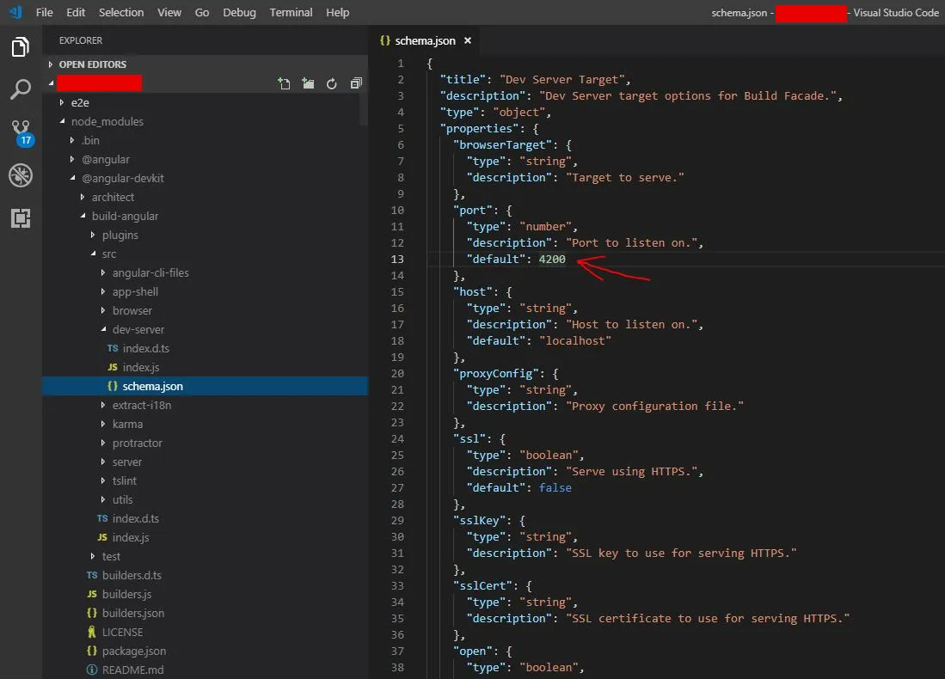Viewport: 945px width, 679px height.
Task: Open the Edit menu
Action: coord(76,12)
